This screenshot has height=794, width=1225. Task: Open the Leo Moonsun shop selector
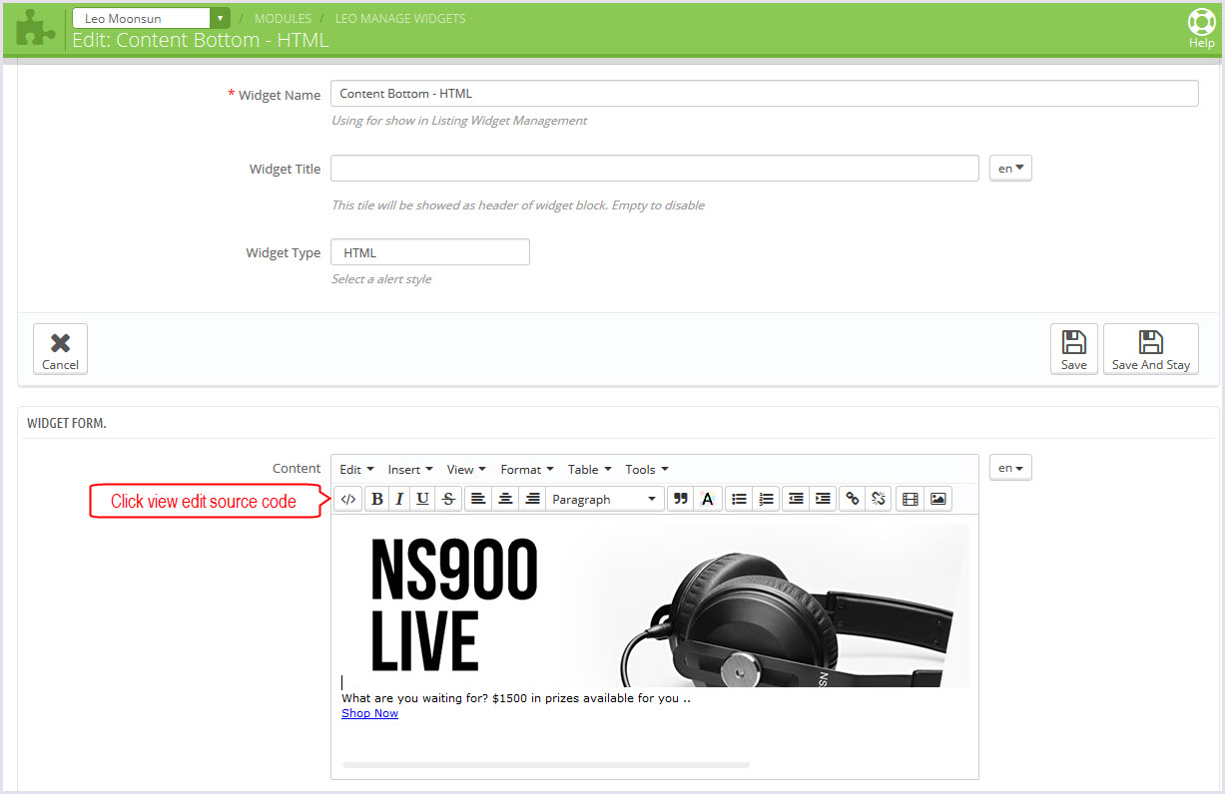point(151,18)
